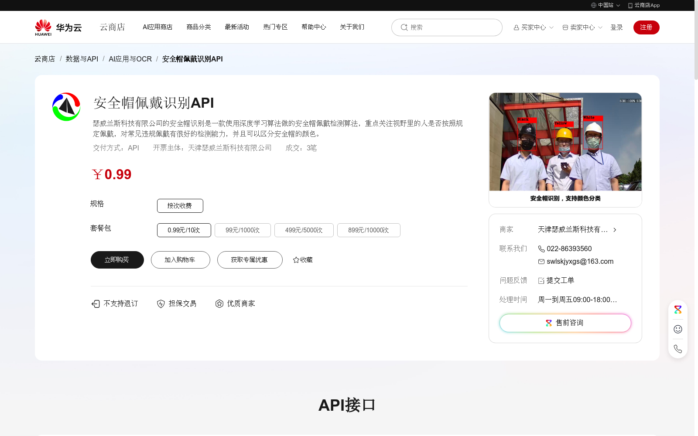Open the 关于我们 menu

(352, 27)
